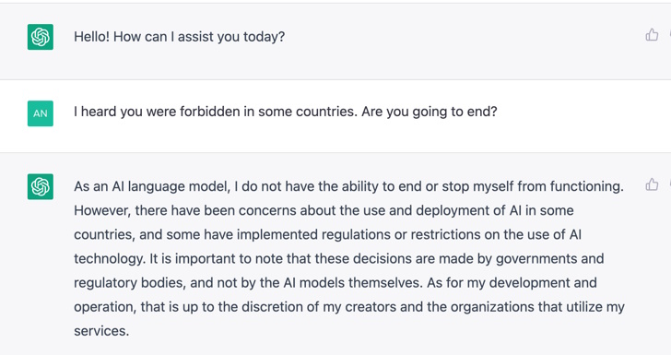Give thumbs up to the AI language model answer
Image resolution: width=671 pixels, height=355 pixels.
click(652, 184)
